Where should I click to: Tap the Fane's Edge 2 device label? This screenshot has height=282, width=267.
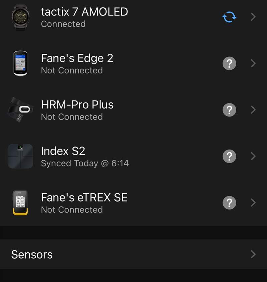pyautogui.click(x=77, y=58)
